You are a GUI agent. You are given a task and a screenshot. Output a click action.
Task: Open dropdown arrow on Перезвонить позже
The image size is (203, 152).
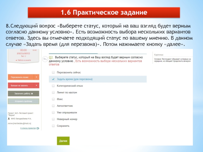[37, 77]
